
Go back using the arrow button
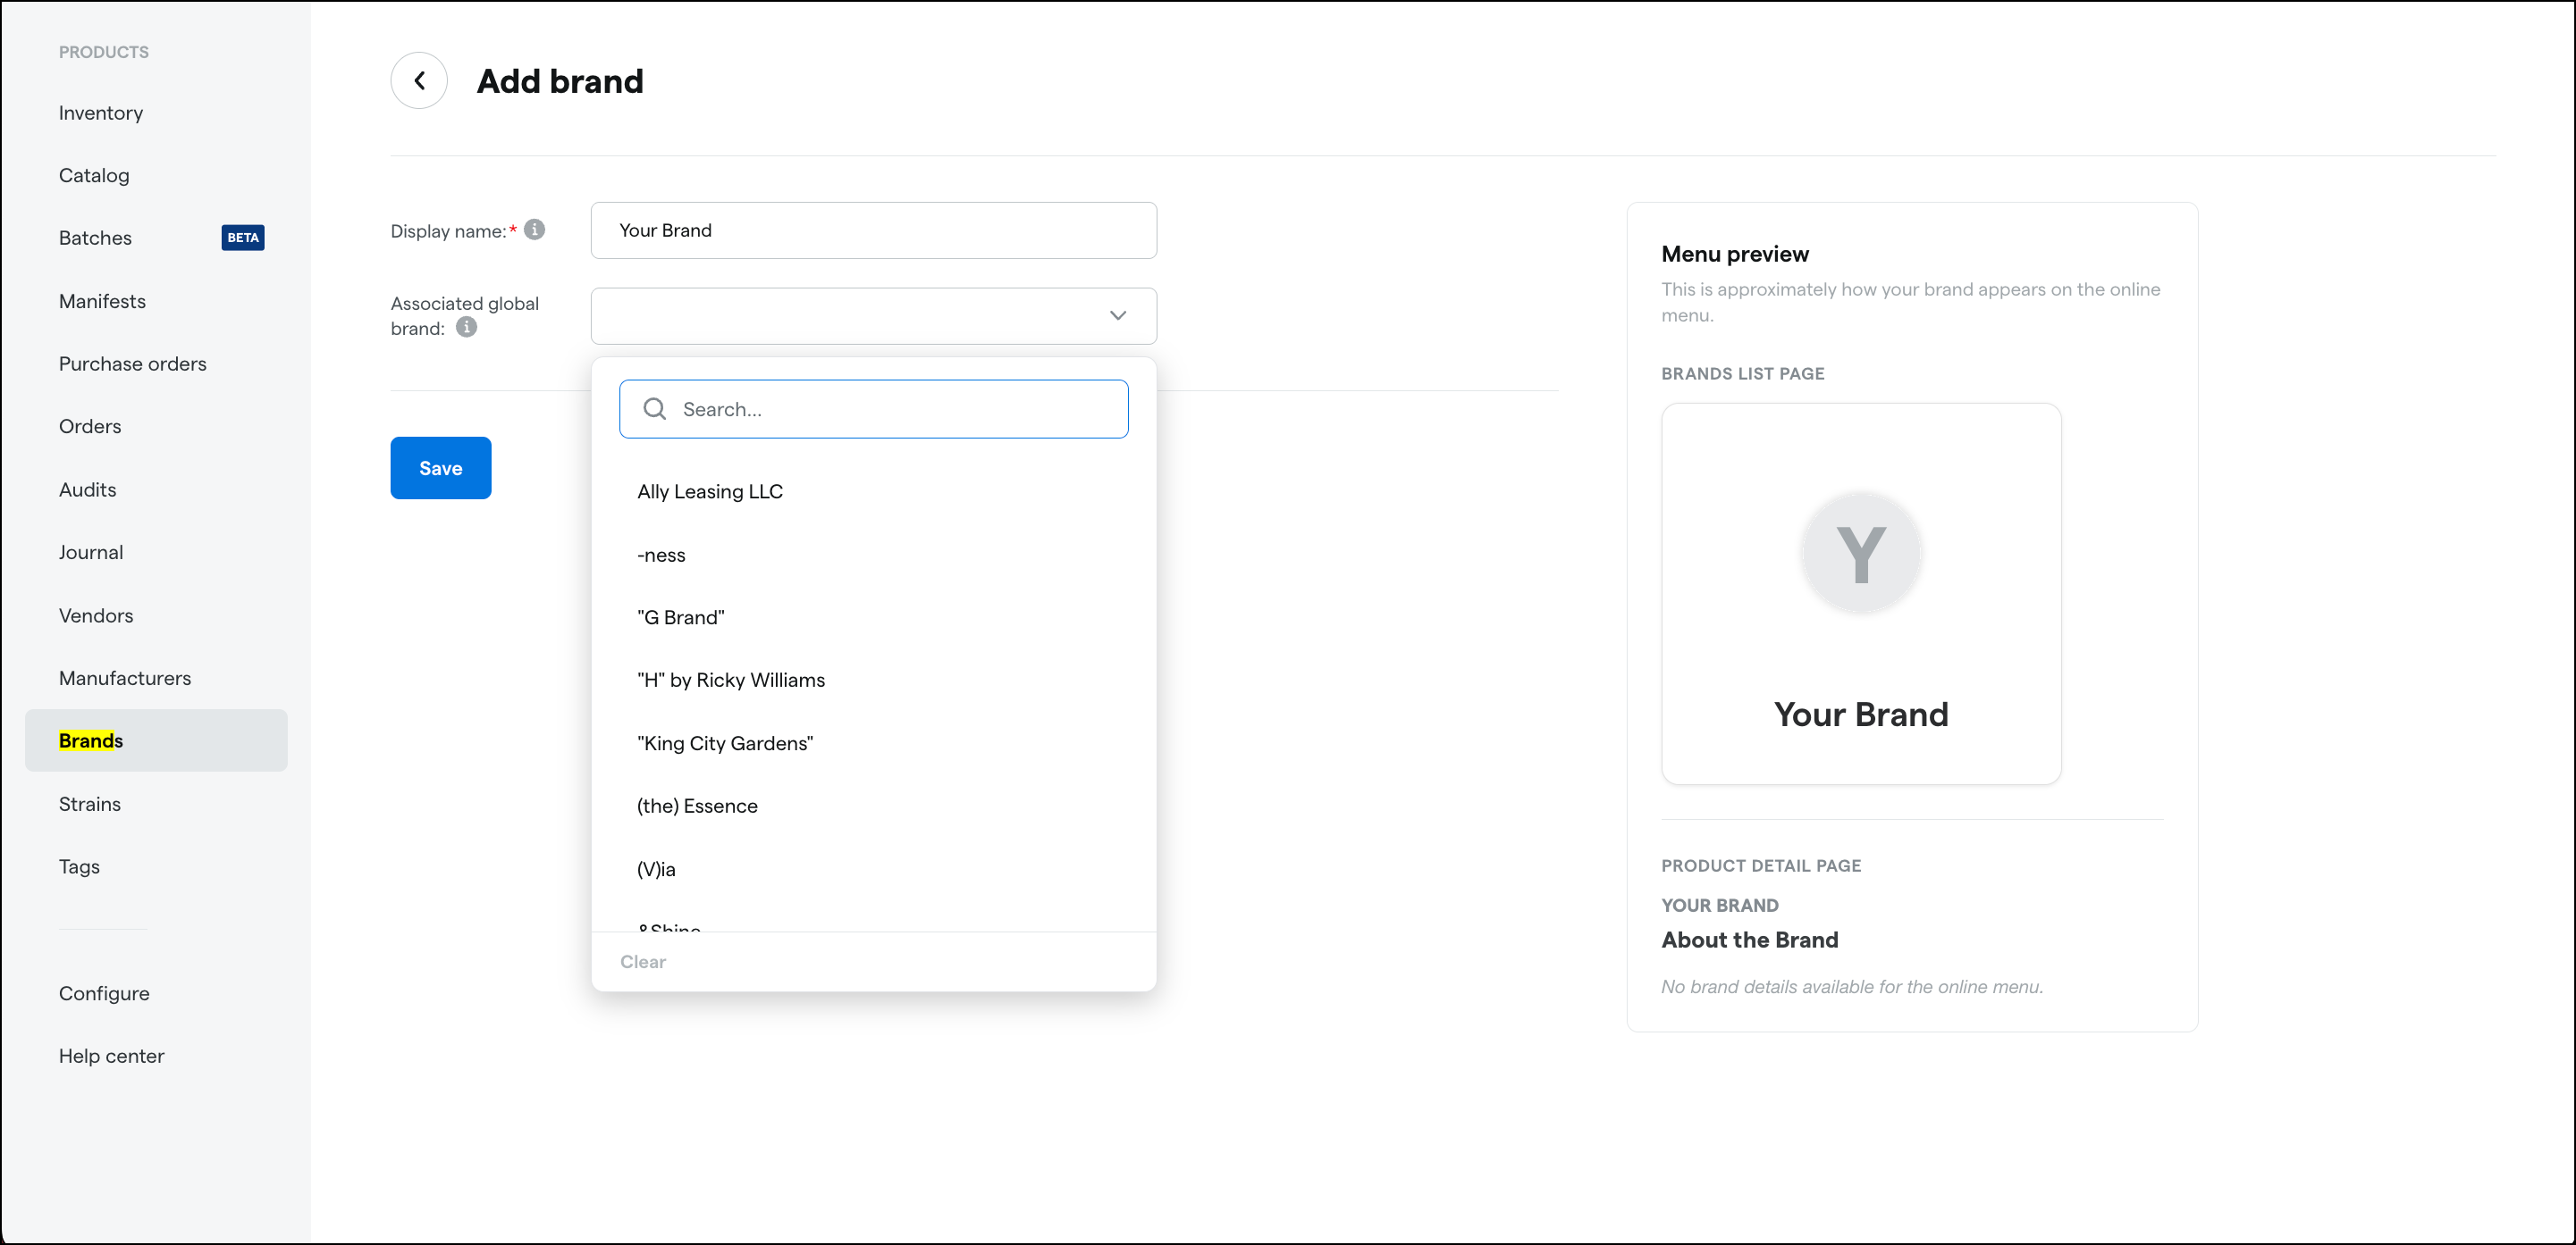tap(418, 81)
